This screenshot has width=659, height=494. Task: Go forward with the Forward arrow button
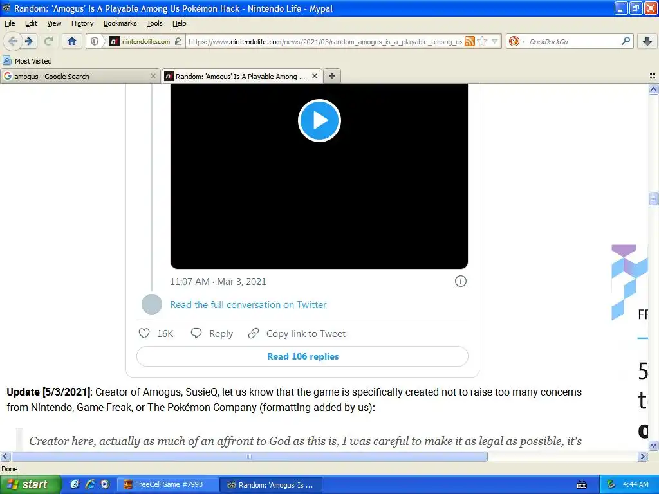click(29, 41)
